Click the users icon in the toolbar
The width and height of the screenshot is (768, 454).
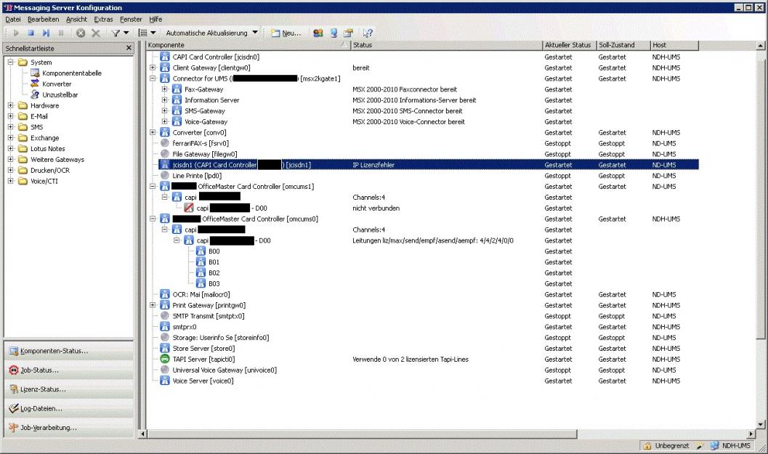pyautogui.click(x=318, y=33)
